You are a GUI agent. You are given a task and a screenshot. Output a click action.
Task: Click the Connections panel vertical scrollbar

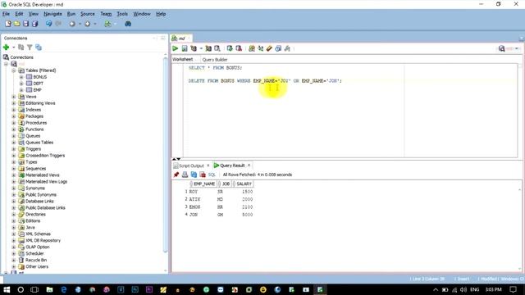coord(166,156)
